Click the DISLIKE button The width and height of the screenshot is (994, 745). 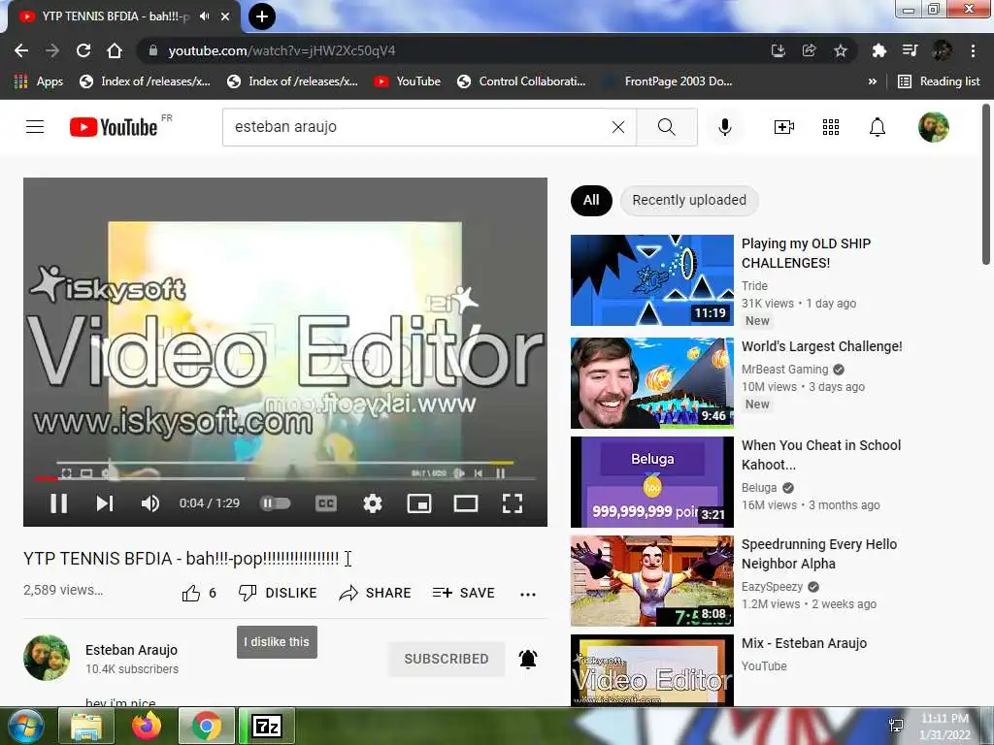(278, 593)
